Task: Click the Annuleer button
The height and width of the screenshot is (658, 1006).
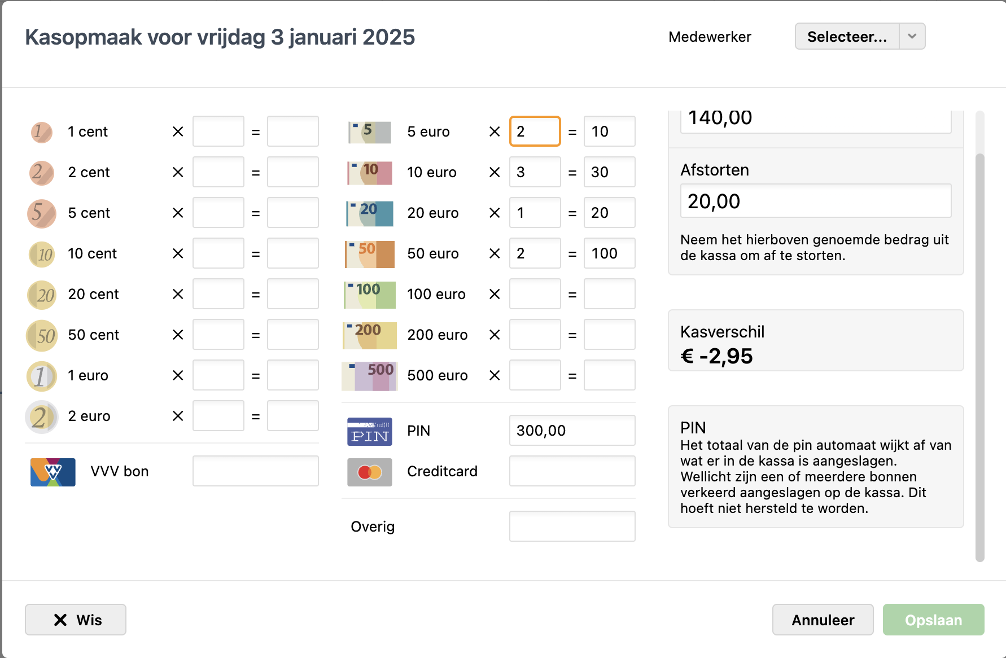Action: [823, 620]
